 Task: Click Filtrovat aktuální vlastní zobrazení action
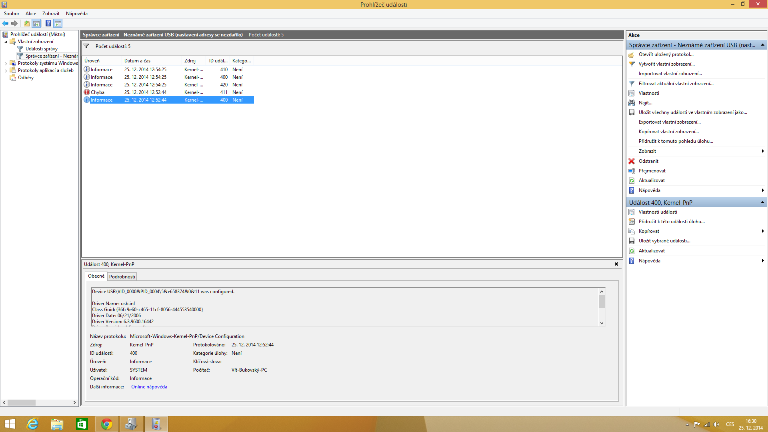coord(676,84)
